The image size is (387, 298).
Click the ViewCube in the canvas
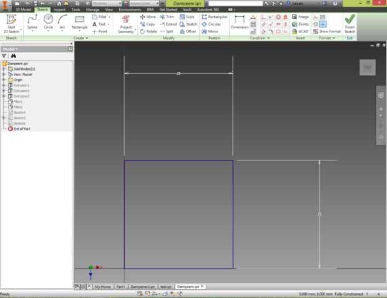point(368,67)
